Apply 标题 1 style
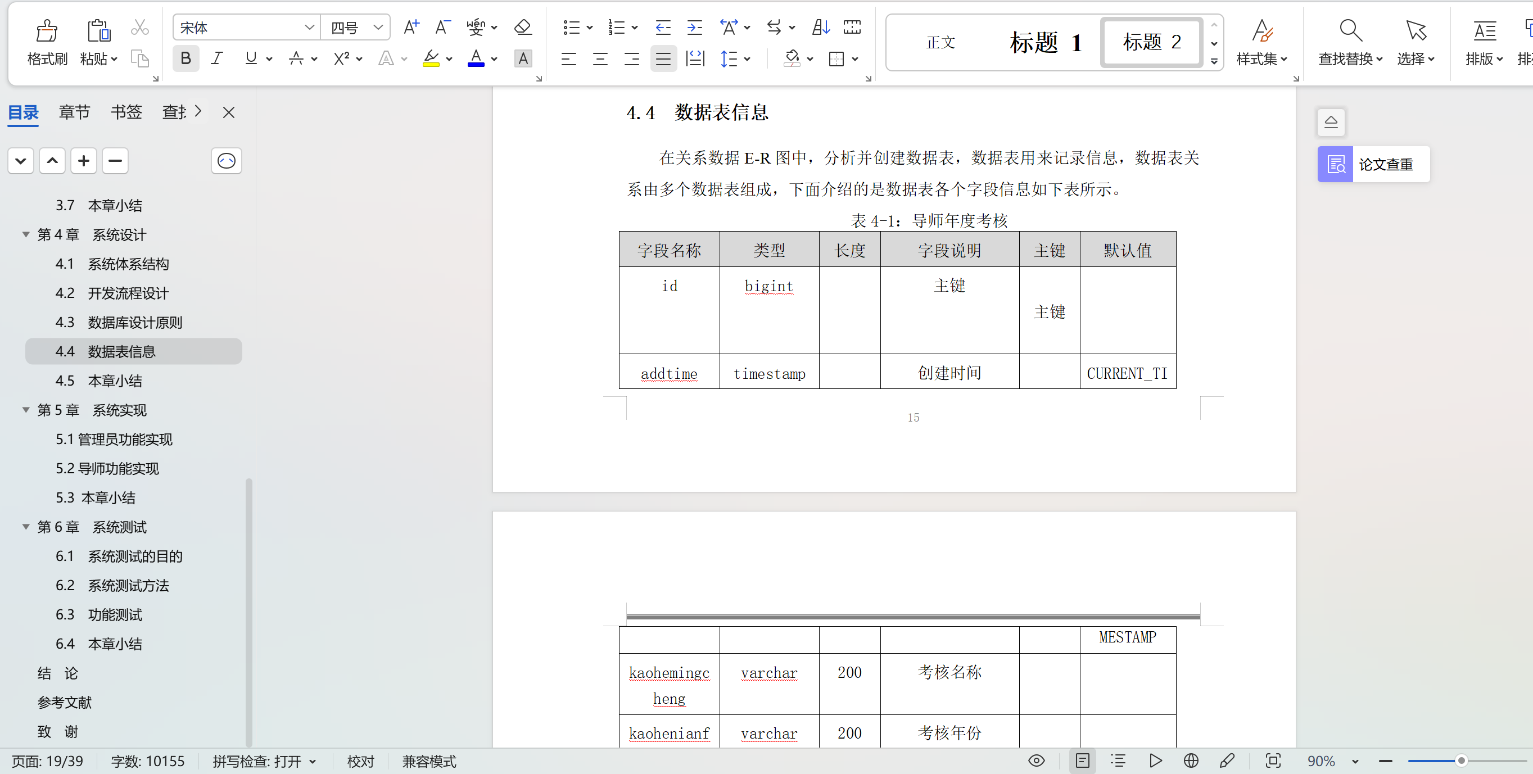This screenshot has width=1533, height=774. click(x=1046, y=42)
